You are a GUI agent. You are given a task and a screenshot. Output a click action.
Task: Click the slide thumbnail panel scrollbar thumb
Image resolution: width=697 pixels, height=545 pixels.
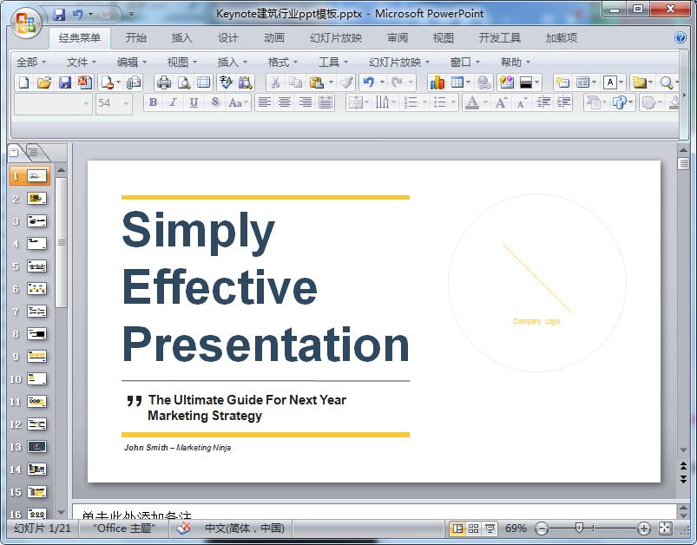[62, 242]
